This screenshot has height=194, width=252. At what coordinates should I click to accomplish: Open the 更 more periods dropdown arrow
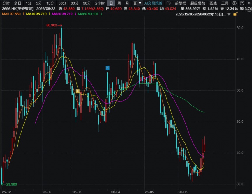140,3
